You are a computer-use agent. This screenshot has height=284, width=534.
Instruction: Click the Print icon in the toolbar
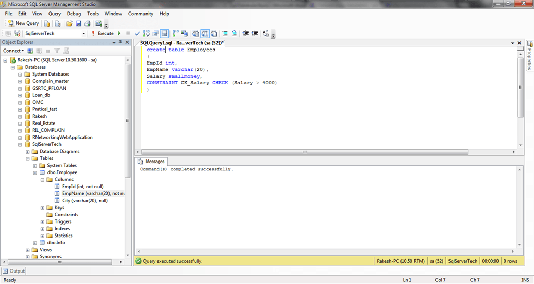[88, 23]
